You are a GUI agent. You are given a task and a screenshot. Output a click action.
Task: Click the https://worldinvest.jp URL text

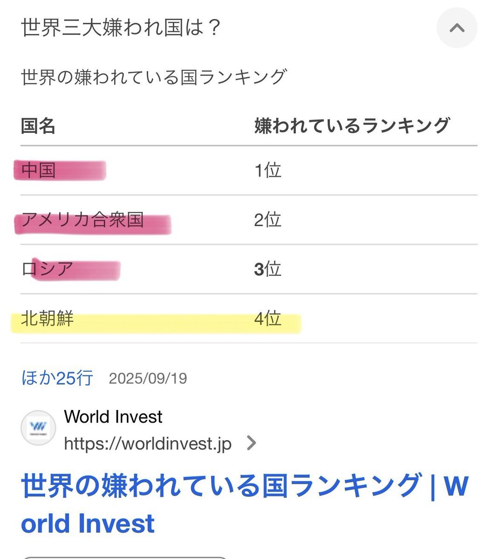point(148,443)
